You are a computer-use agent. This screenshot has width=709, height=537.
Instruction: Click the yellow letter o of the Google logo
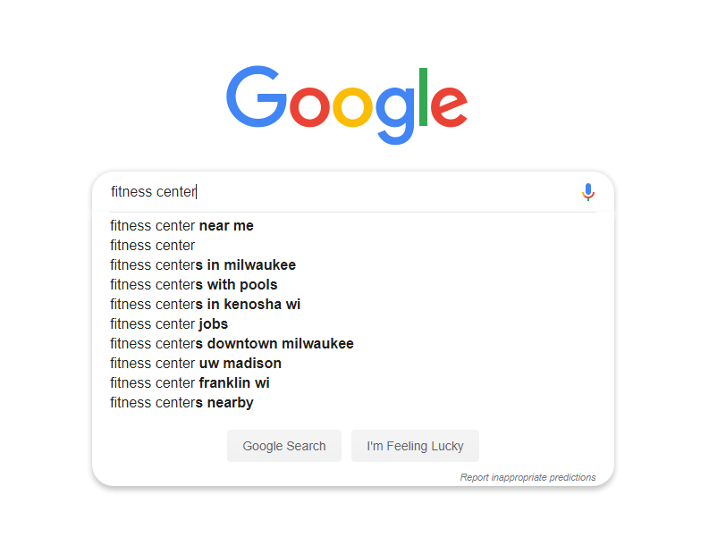pos(352,105)
